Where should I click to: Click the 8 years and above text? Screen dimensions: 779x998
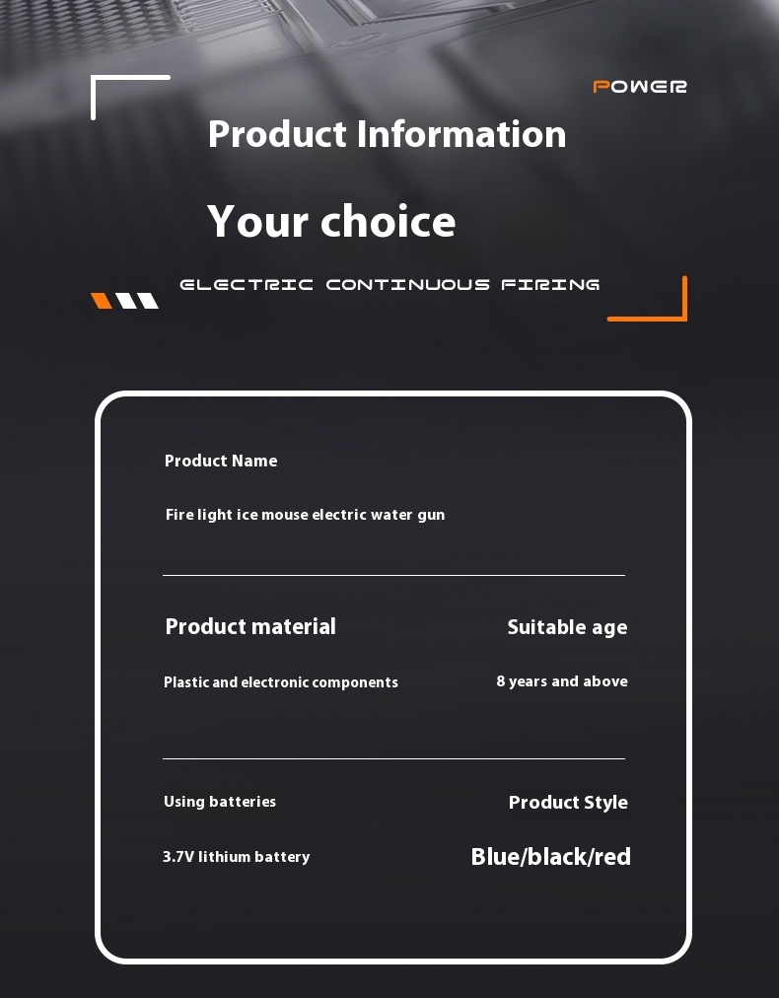click(x=562, y=681)
